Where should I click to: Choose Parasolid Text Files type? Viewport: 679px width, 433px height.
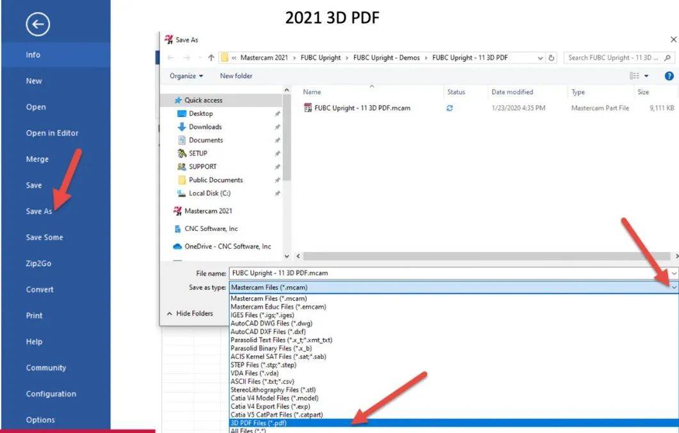coord(282,340)
